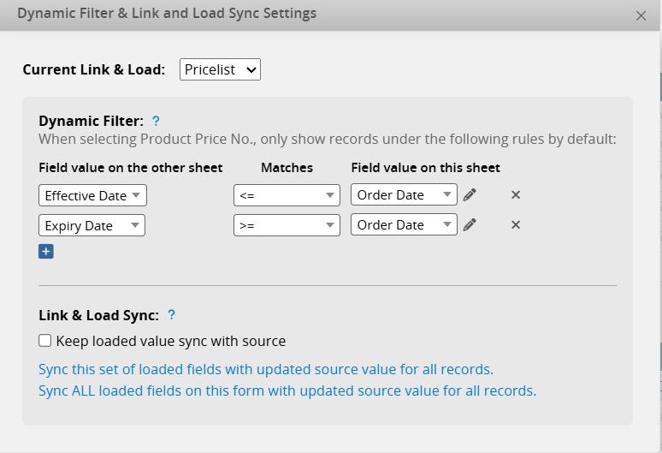The width and height of the screenshot is (662, 453).
Task: Click 'Sync this set of loaded fields' link
Action: click(x=266, y=370)
